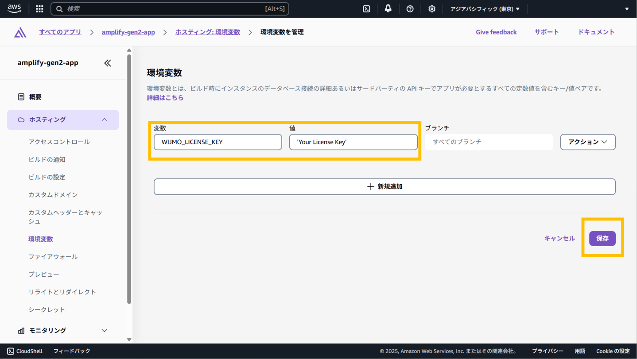Click Give feedback link
This screenshot has height=359, width=637.
tap(496, 32)
